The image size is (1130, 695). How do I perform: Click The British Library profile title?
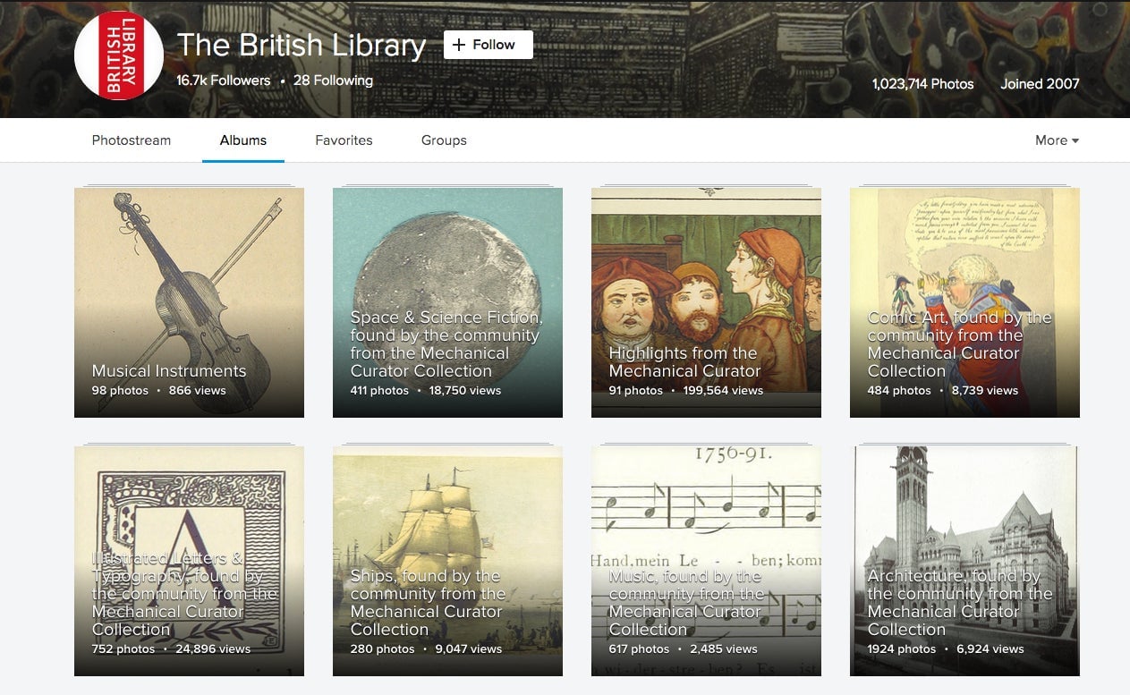tap(302, 46)
